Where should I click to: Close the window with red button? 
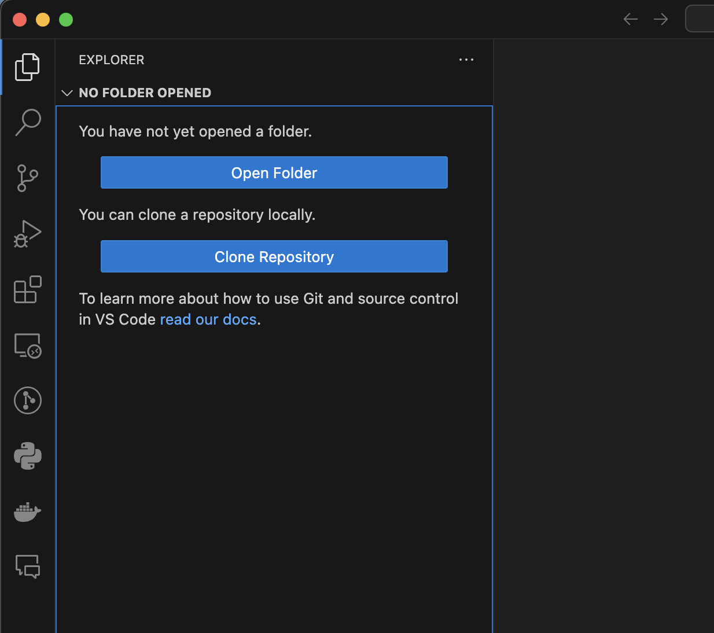pyautogui.click(x=20, y=20)
